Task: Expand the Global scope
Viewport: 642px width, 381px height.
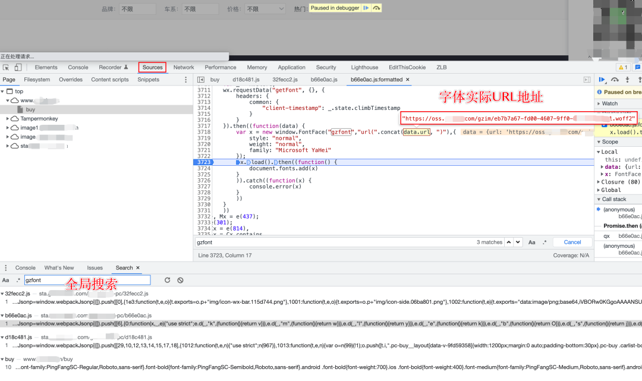Action: pyautogui.click(x=599, y=190)
